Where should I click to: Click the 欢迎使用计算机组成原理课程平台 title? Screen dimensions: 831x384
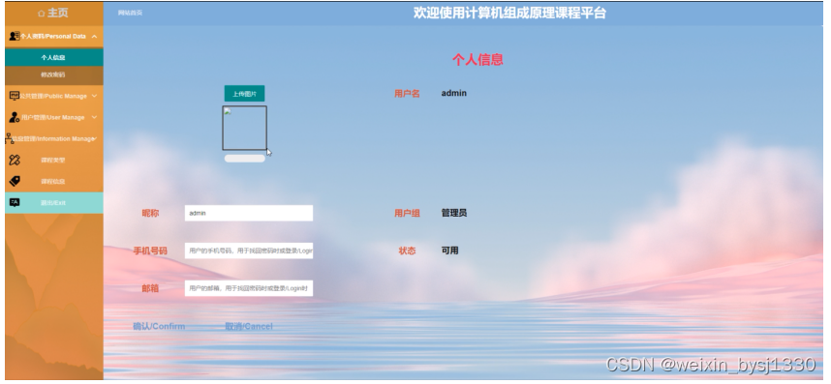509,14
